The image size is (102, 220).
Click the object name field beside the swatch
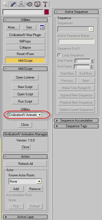coord(23,12)
